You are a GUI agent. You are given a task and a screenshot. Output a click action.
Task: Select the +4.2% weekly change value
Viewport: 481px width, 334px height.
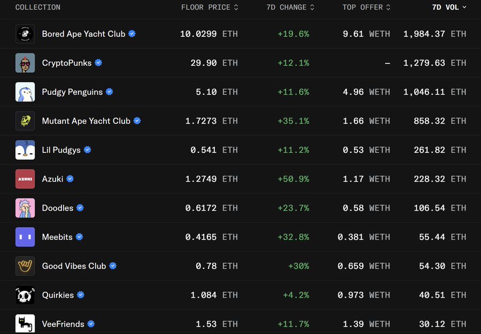[x=296, y=295]
